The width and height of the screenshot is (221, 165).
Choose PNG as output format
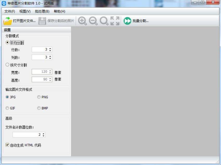[x=39, y=97]
